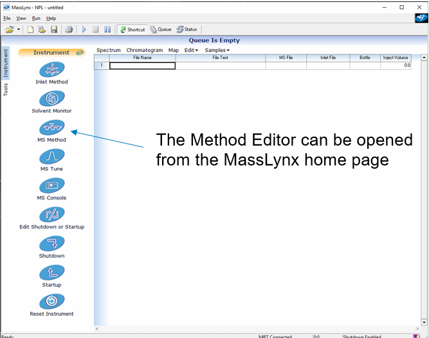
Task: Click the Queue Is Empty status banner
Action: pyautogui.click(x=214, y=40)
